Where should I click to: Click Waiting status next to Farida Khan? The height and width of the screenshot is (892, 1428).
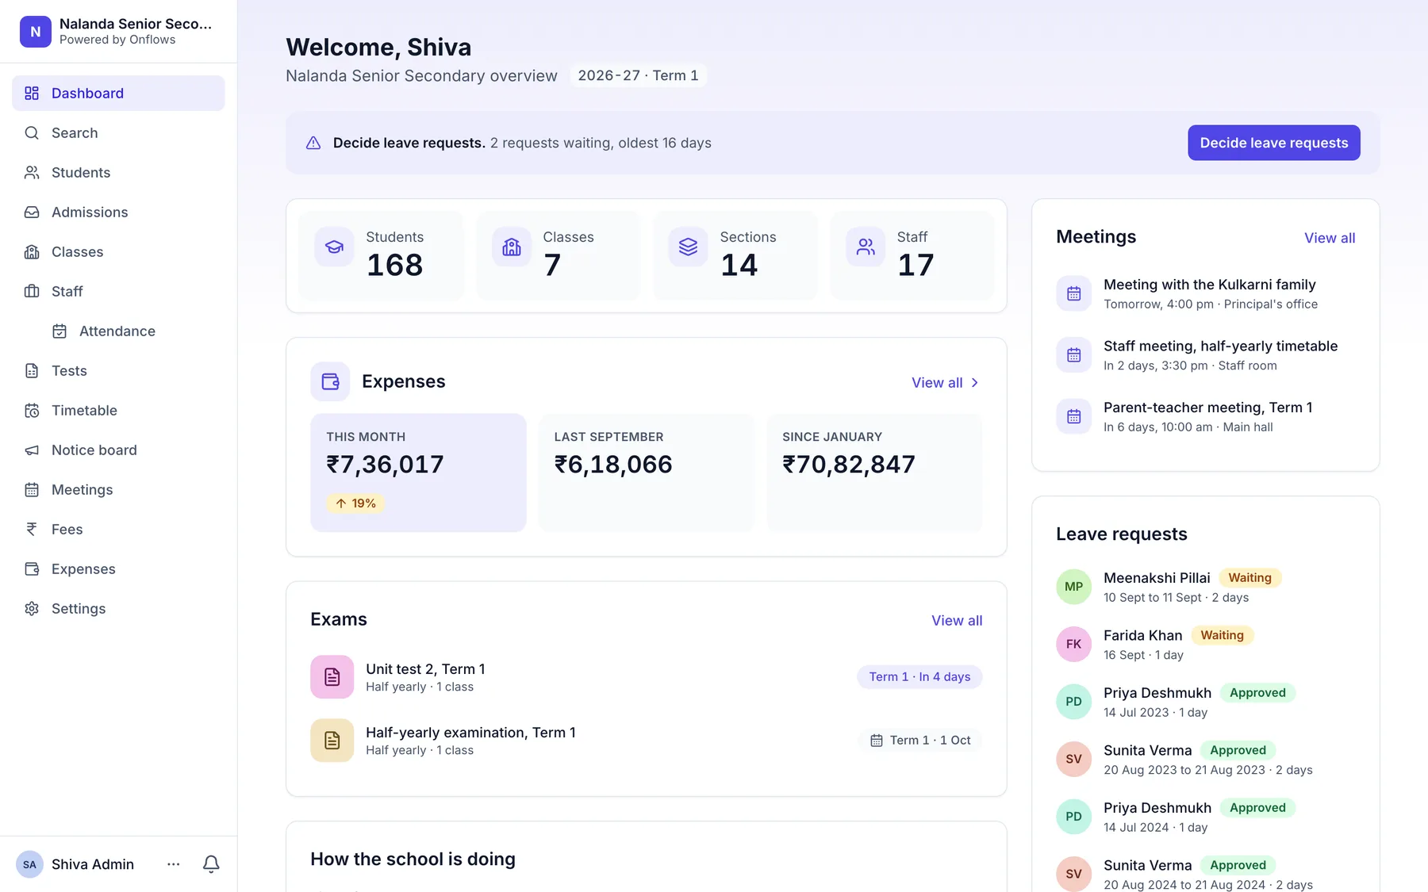tap(1222, 635)
